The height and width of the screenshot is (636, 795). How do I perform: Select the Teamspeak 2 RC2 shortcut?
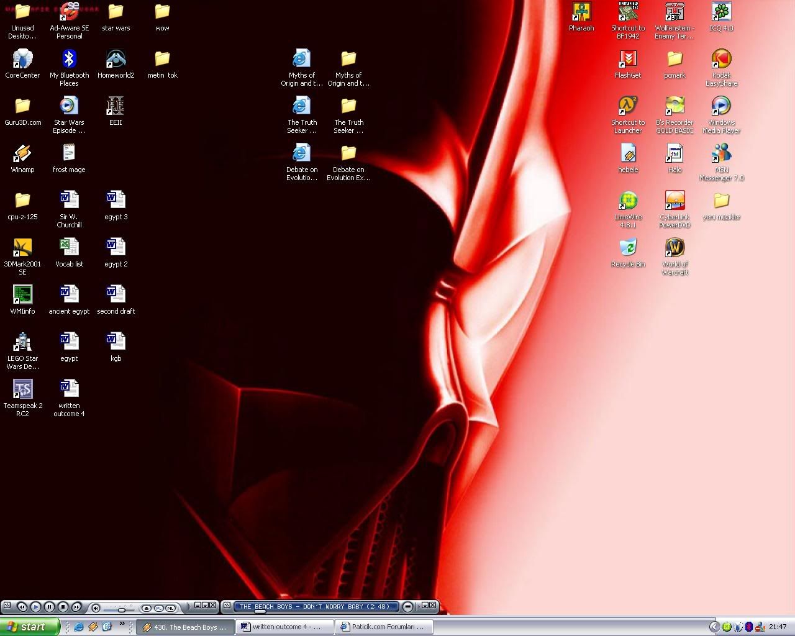click(x=22, y=398)
